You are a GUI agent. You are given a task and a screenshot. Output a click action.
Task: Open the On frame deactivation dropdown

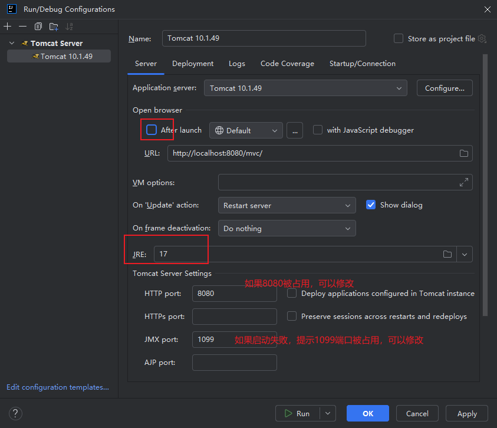(x=287, y=228)
